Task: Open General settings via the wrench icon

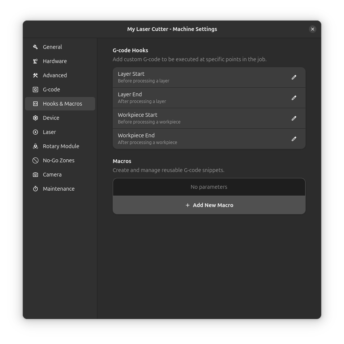Action: click(x=35, y=47)
